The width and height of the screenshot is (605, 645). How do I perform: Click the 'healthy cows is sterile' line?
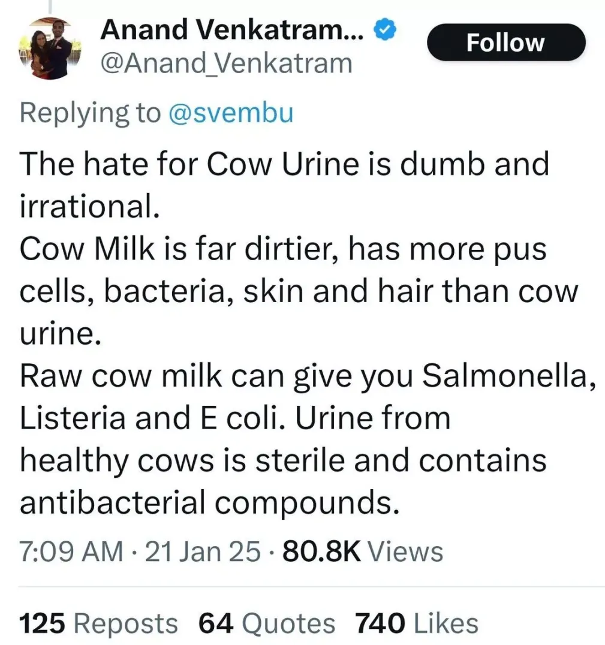pos(283,461)
